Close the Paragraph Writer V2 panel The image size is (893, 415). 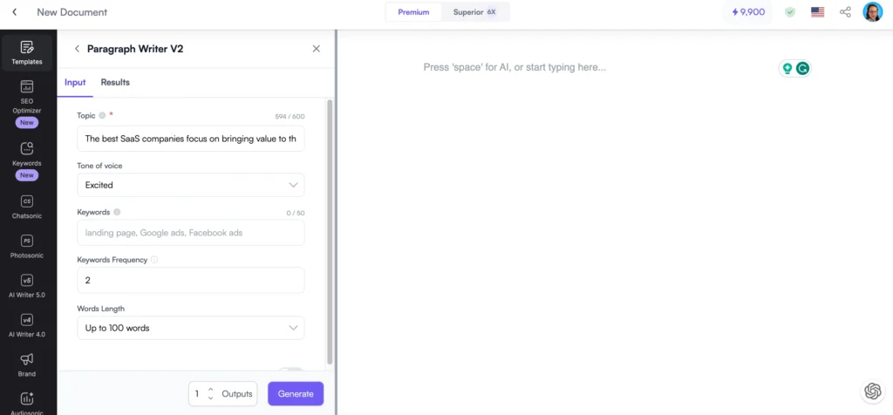(x=316, y=49)
